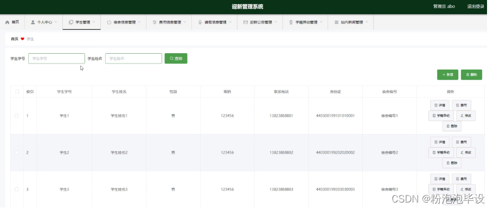This screenshot has height=209, width=493.
Task: Click the 性别 column header
Action: [173, 92]
